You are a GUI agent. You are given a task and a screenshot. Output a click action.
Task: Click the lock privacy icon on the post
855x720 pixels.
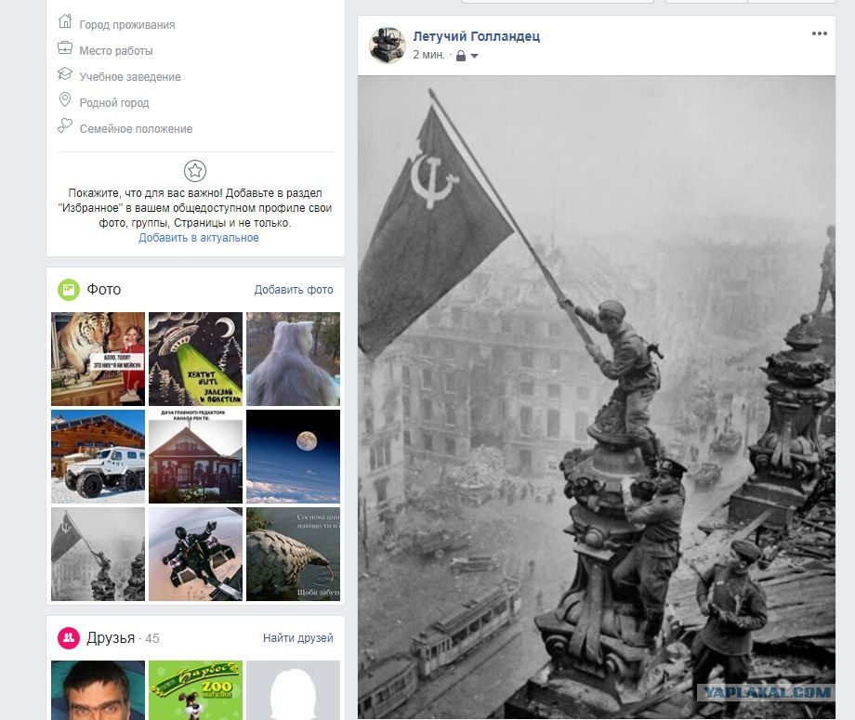coord(461,56)
